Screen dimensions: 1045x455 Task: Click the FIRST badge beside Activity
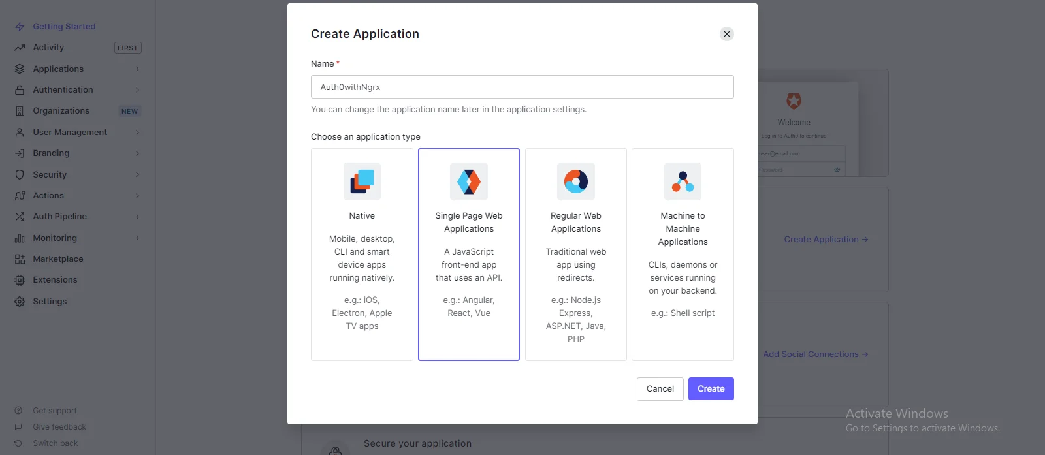coord(128,48)
